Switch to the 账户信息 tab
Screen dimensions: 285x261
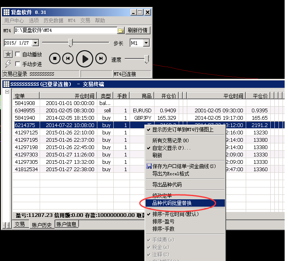click(x=66, y=224)
